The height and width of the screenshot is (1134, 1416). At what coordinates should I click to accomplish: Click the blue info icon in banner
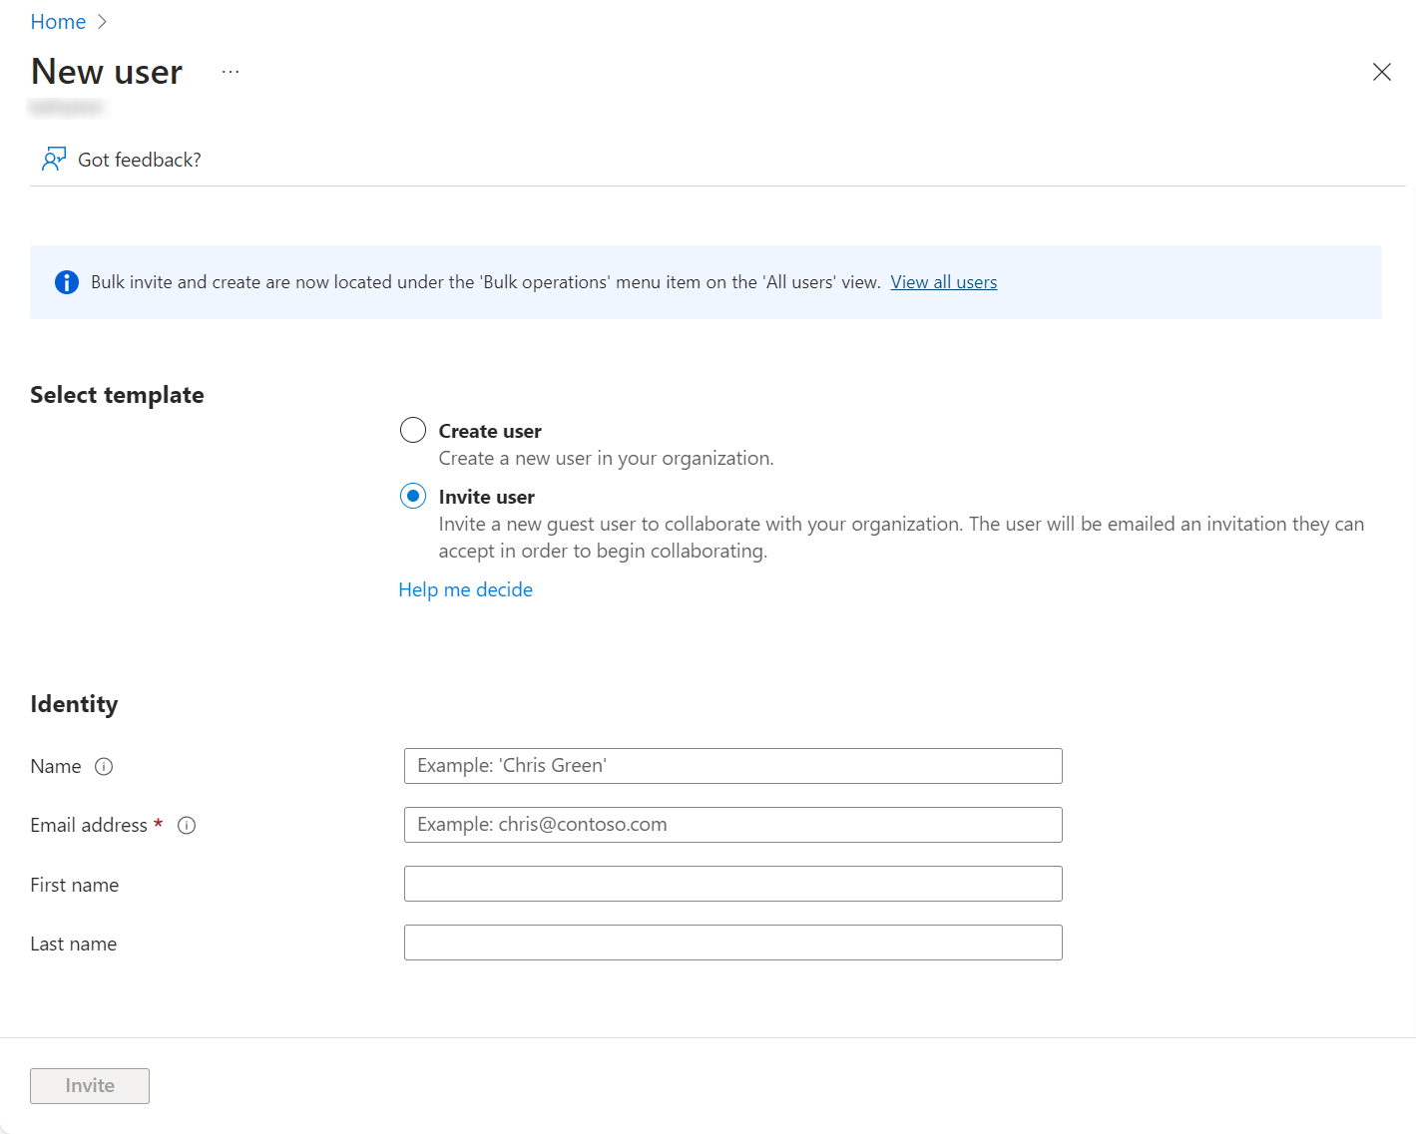67,282
